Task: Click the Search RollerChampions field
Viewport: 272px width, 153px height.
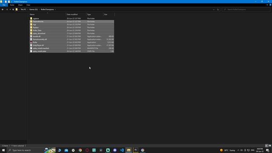Action: click(246, 9)
